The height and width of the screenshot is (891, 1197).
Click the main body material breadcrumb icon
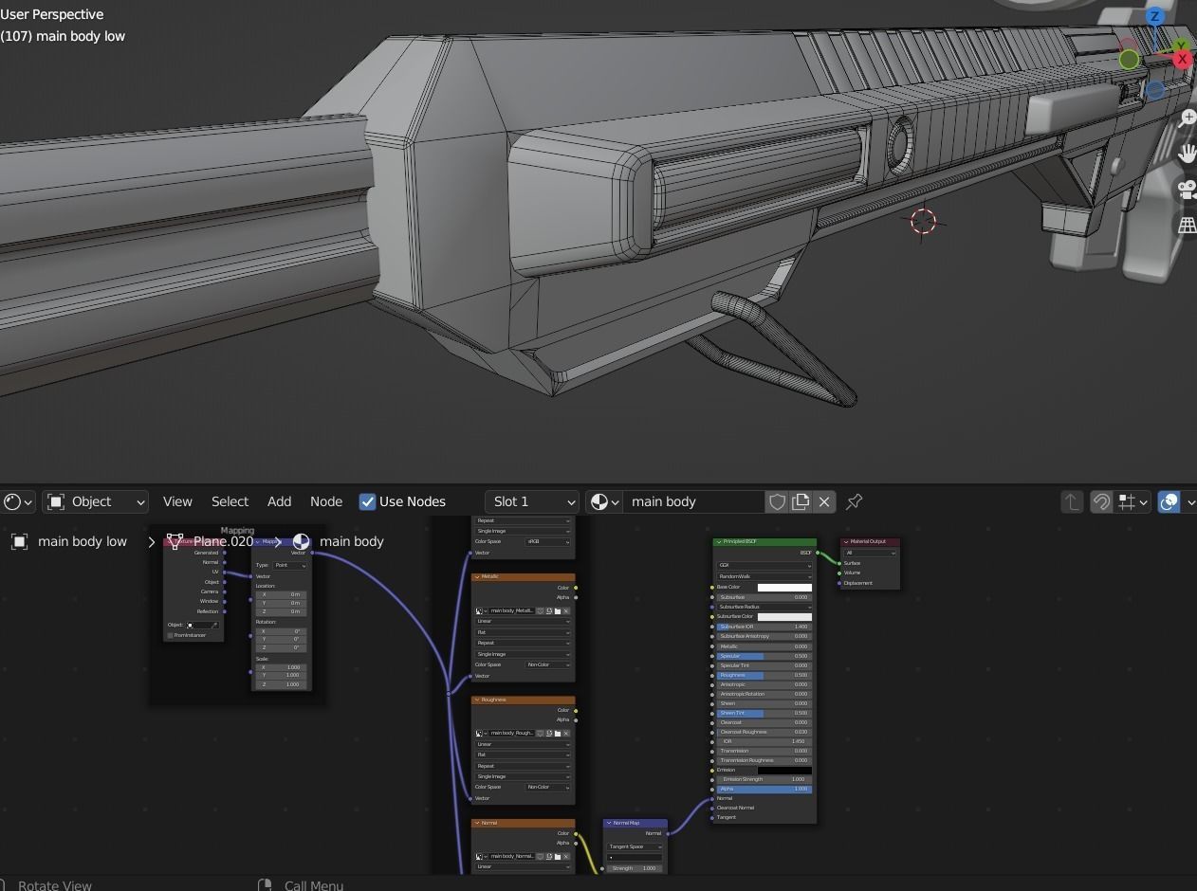coord(301,541)
